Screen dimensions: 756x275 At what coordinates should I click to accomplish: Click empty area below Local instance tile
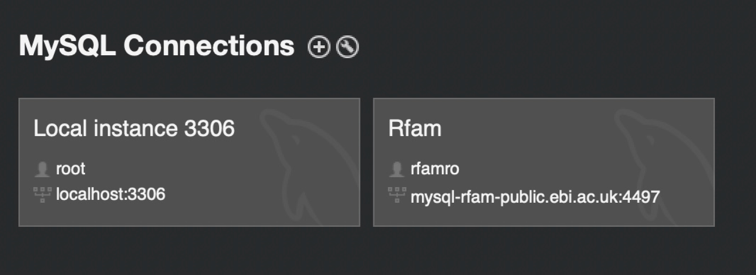pos(189,250)
